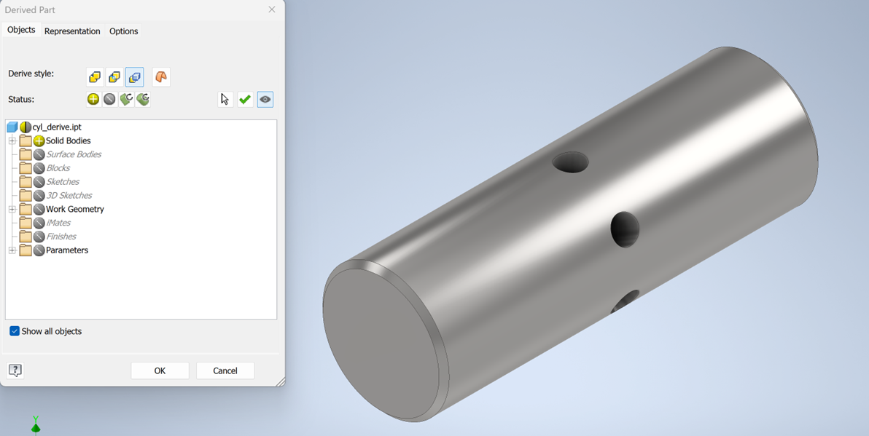Select the Parameters label in the tree
The image size is (869, 436).
pos(67,250)
